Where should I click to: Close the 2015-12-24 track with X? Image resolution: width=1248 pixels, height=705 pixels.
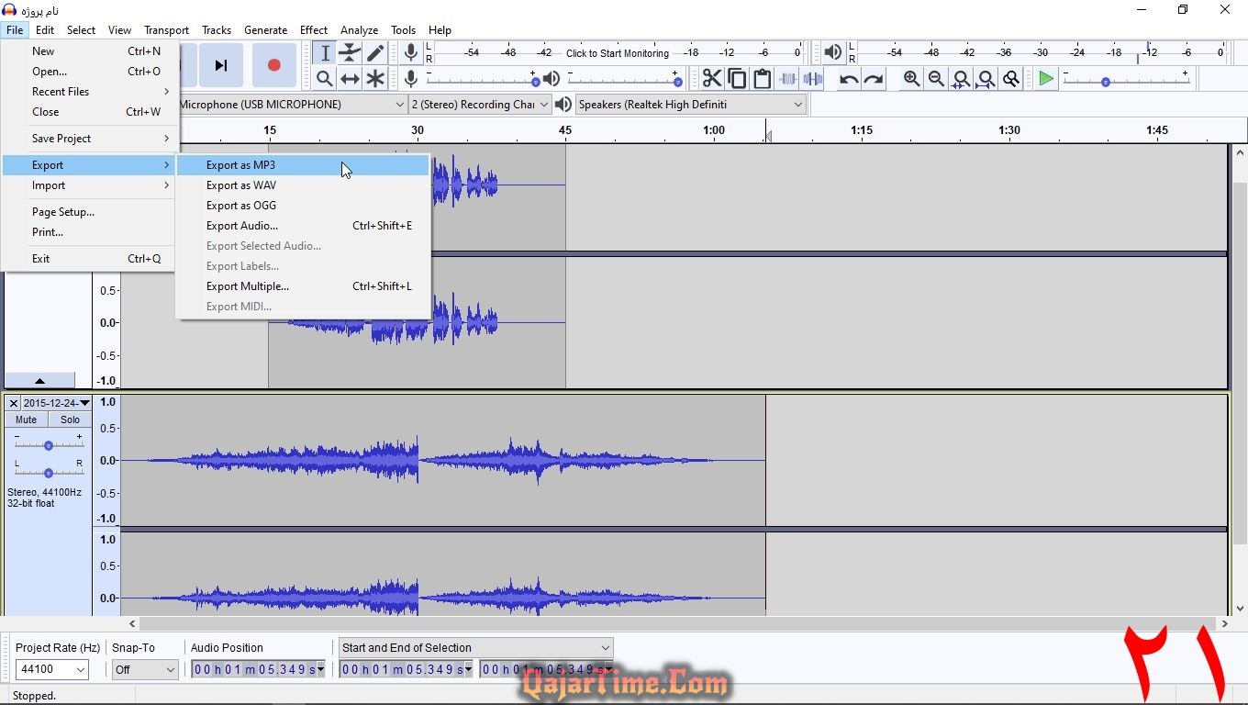[13, 403]
